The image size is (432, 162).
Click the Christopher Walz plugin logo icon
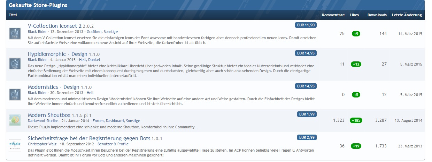click(x=15, y=145)
